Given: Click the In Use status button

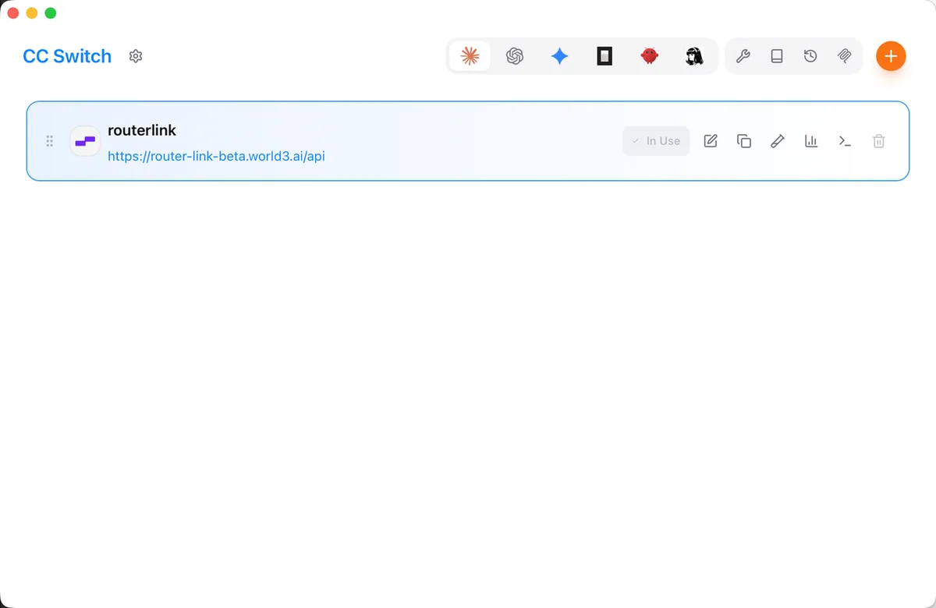Looking at the screenshot, I should click(x=656, y=141).
